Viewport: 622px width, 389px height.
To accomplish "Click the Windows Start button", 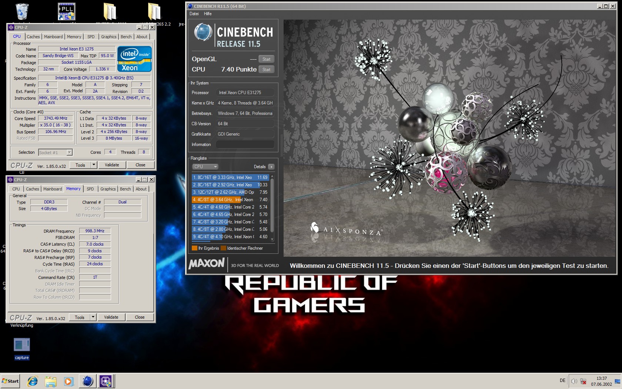I will click(x=10, y=381).
